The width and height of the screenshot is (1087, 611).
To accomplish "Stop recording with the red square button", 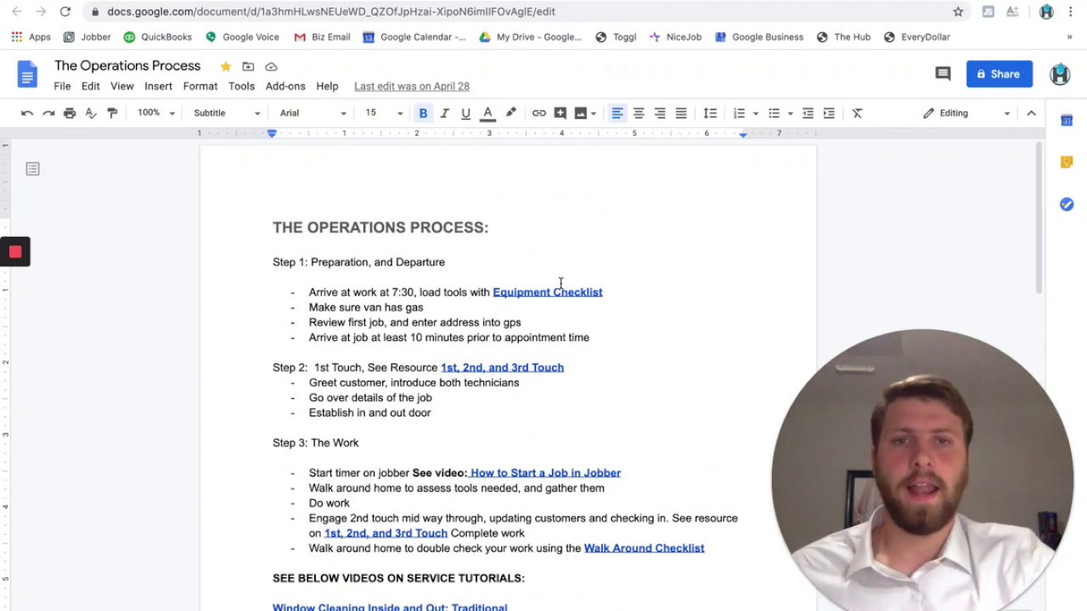I will 14,251.
